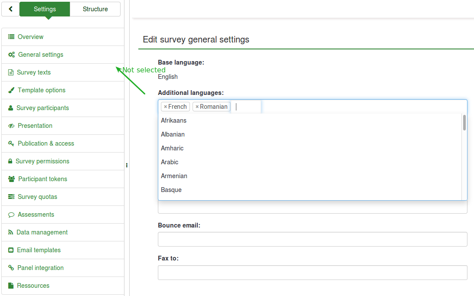The image size is (474, 296).
Task: Click the Presentation eye icon
Action: tap(11, 126)
